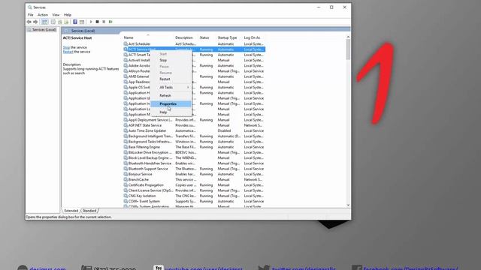
Task: Select the Certificate Propagation row
Action: click(x=194, y=185)
